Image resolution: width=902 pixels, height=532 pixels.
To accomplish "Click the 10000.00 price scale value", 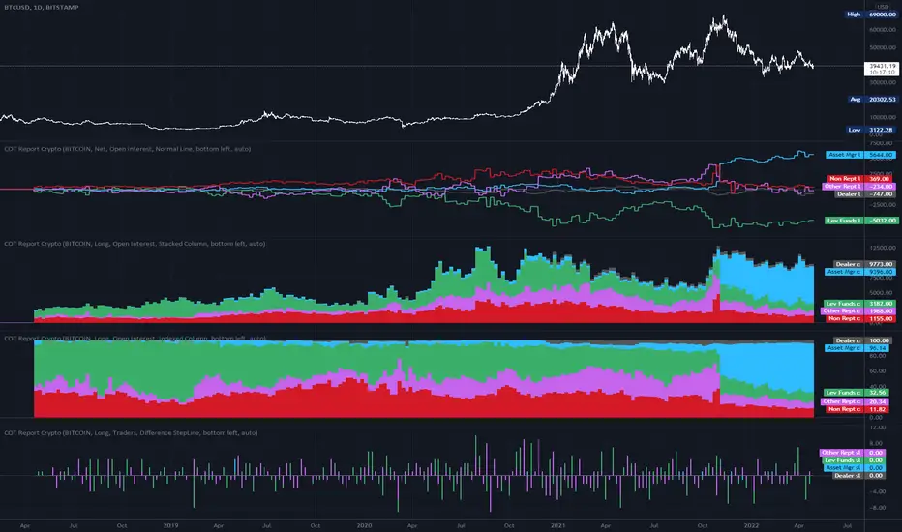I will [x=883, y=117].
